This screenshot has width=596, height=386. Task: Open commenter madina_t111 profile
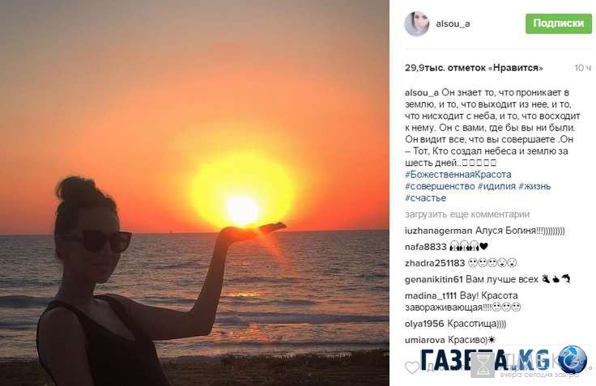click(x=431, y=295)
